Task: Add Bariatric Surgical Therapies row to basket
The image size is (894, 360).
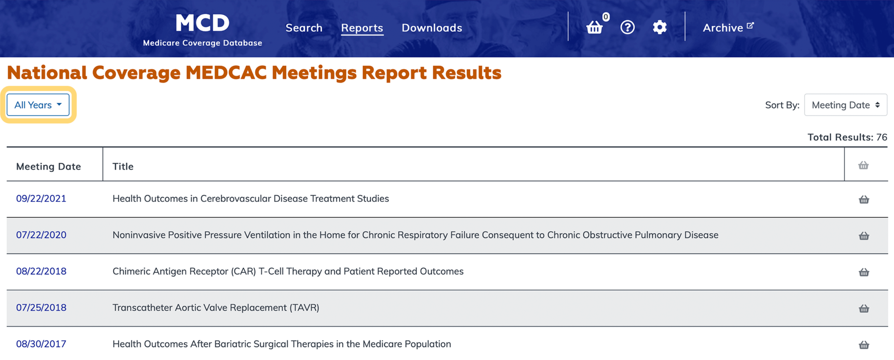Action: click(x=864, y=345)
